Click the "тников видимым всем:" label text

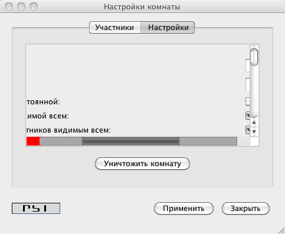tap(68, 130)
